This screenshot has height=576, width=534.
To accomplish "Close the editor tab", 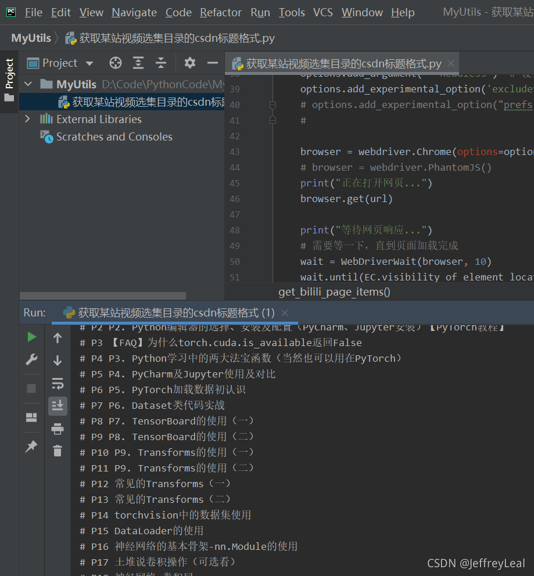I will point(451,64).
